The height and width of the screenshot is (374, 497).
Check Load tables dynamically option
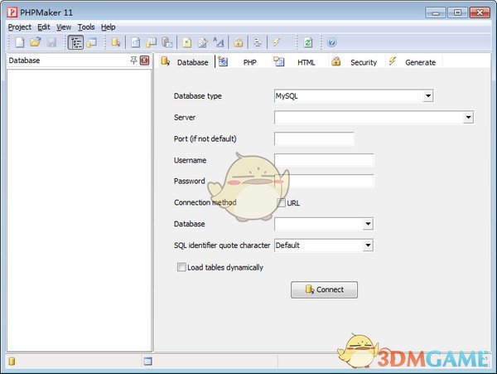click(181, 267)
